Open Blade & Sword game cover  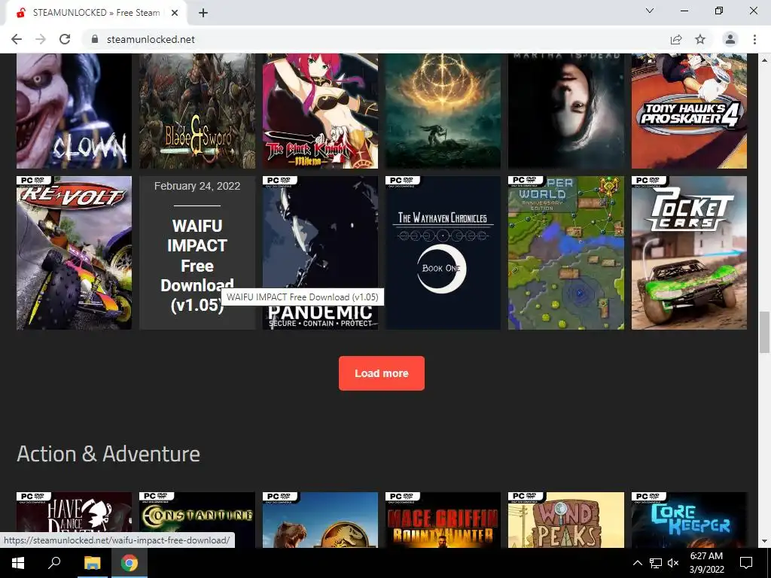pyautogui.click(x=197, y=111)
